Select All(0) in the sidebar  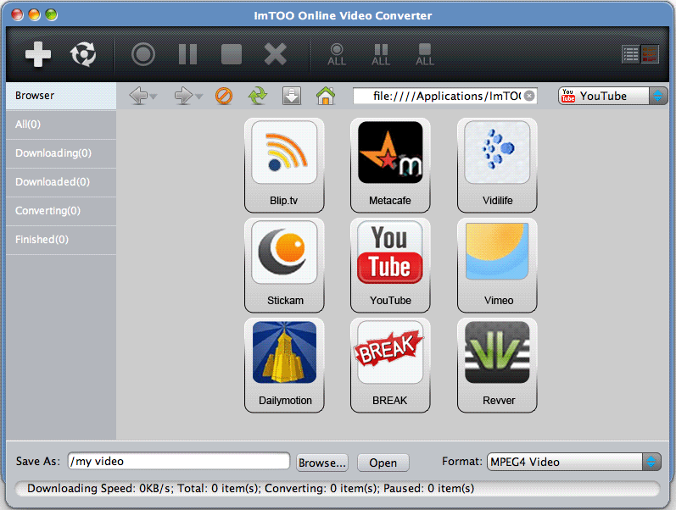pyautogui.click(x=61, y=125)
